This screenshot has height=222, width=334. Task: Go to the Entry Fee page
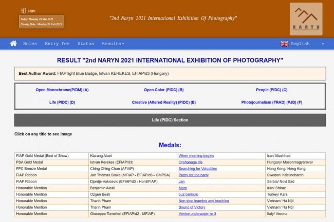(57, 44)
